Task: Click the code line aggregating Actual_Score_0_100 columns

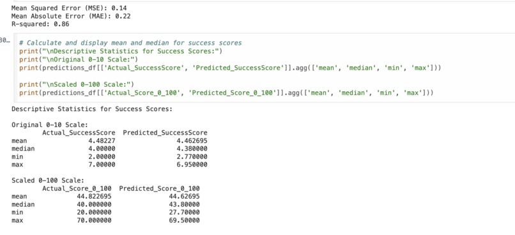Action: click(226, 93)
